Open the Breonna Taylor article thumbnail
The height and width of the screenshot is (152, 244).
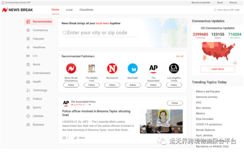tap(161, 121)
